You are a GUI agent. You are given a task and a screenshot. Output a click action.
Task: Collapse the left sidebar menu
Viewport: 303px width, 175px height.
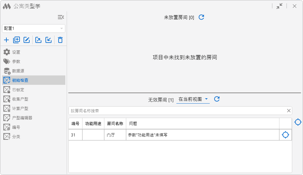click(61, 17)
